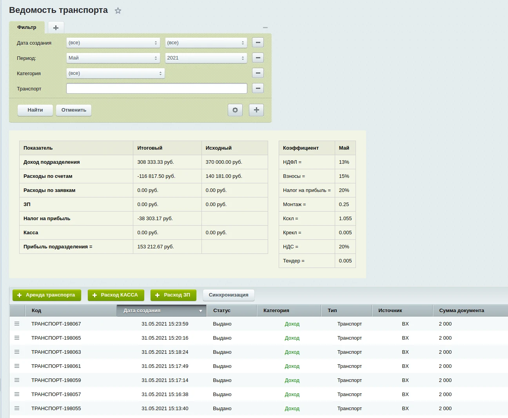Add a new filter tab with plus
This screenshot has height=418, width=508.
(x=56, y=27)
